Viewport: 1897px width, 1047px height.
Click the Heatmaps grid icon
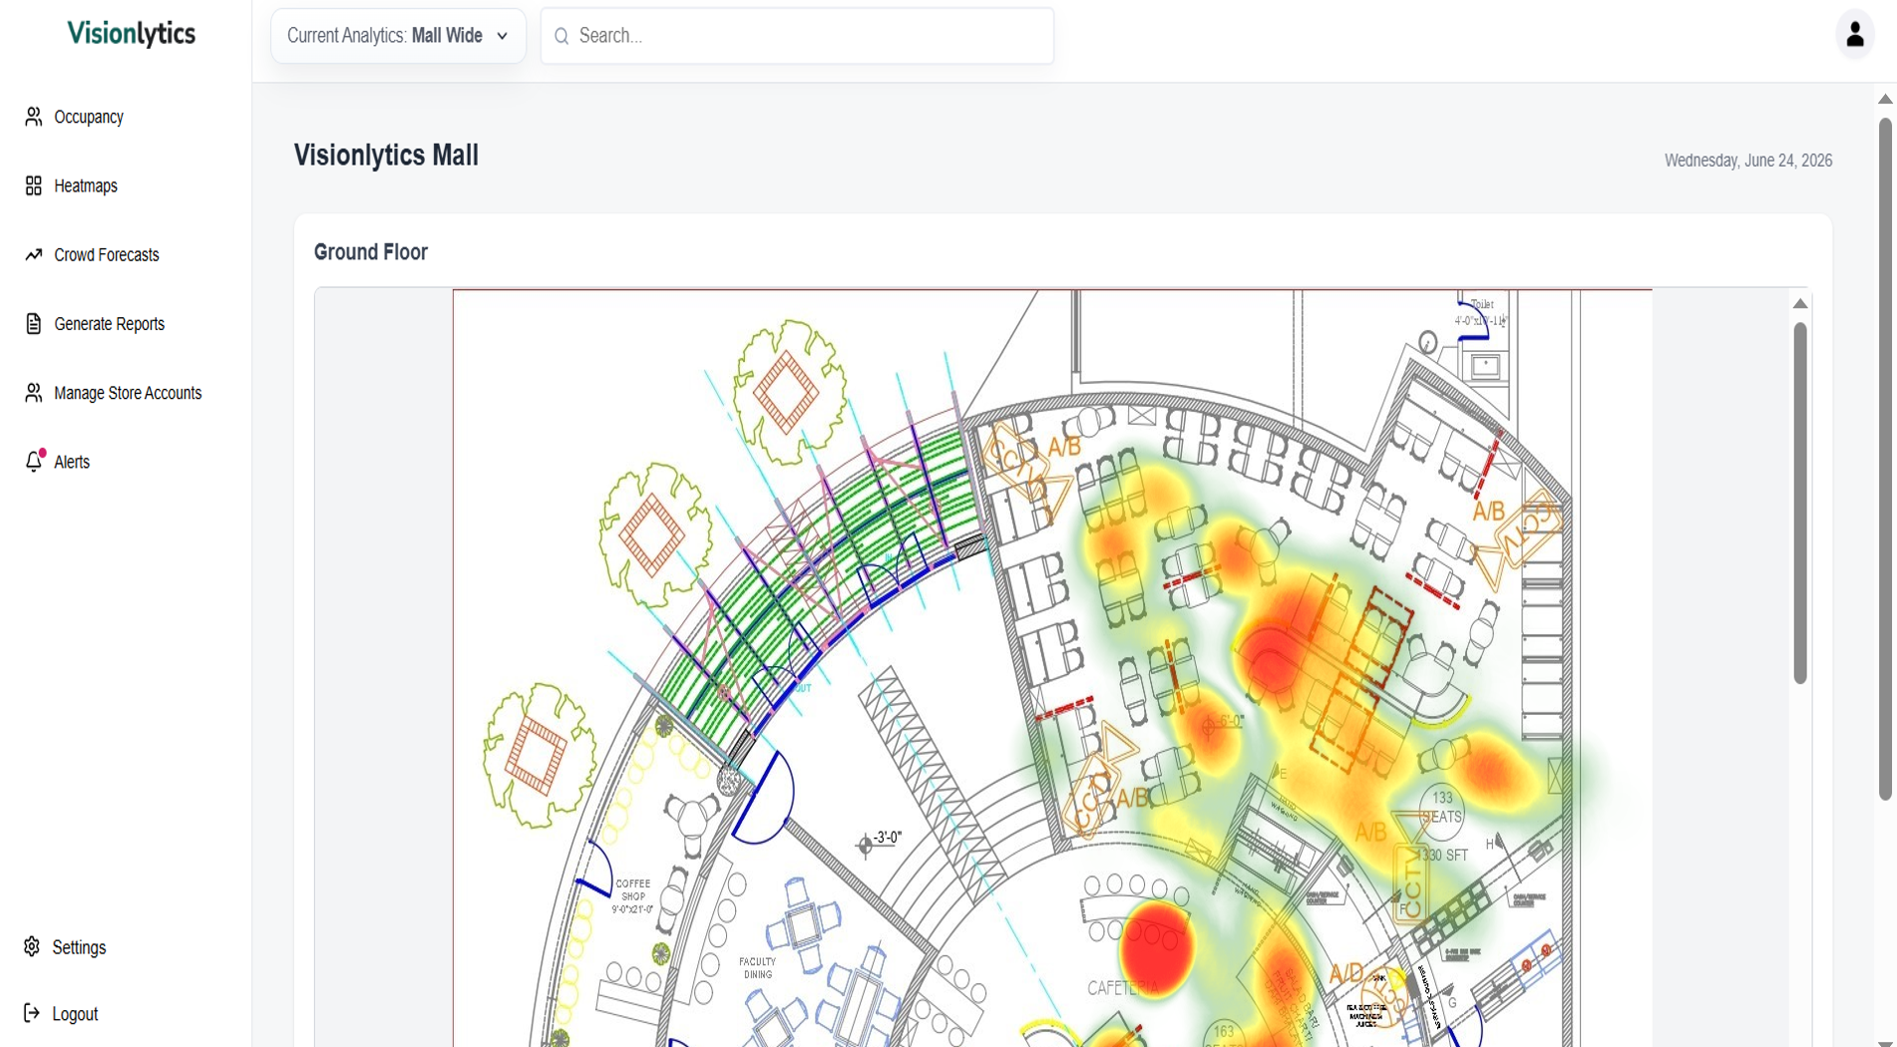coord(33,185)
